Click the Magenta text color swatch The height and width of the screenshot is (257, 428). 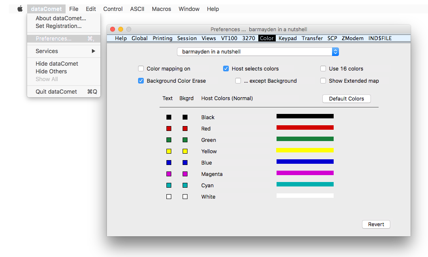tap(169, 174)
